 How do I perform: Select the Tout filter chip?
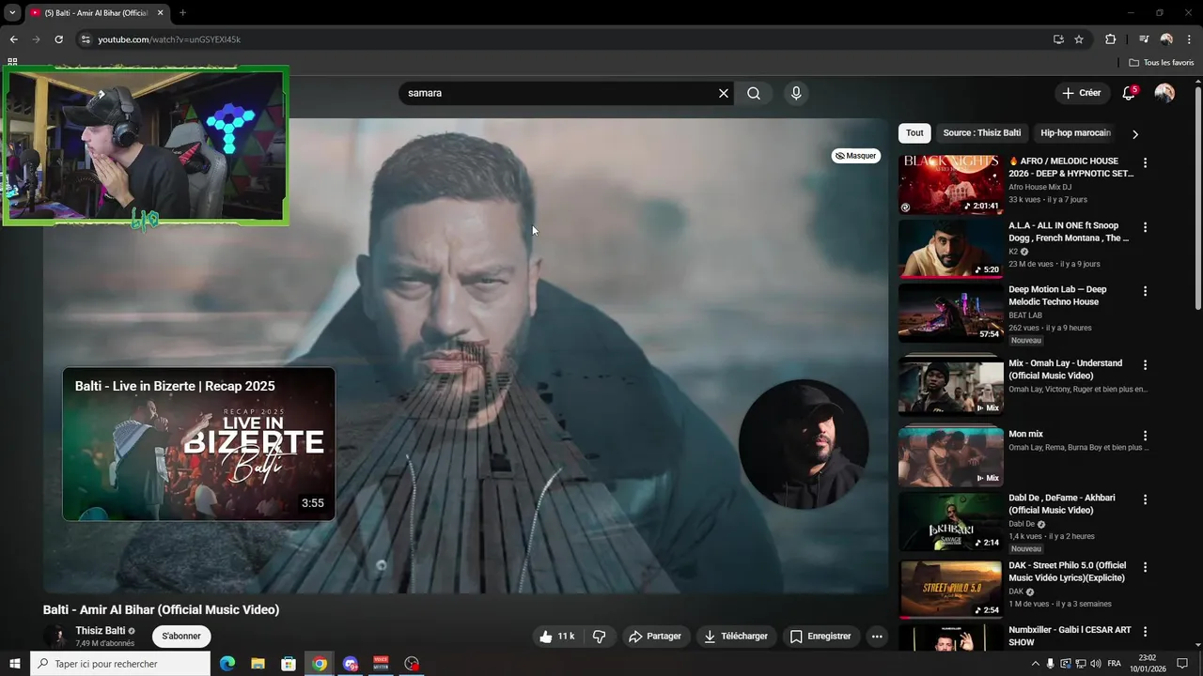(914, 133)
